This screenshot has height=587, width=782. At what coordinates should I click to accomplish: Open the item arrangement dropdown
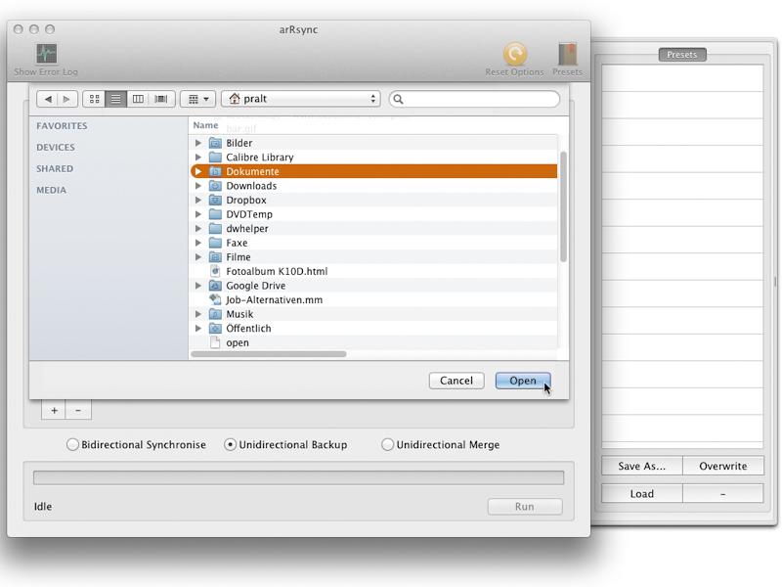click(198, 99)
